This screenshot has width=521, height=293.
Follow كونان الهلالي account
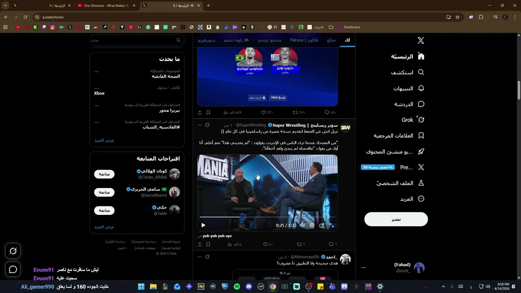104,174
